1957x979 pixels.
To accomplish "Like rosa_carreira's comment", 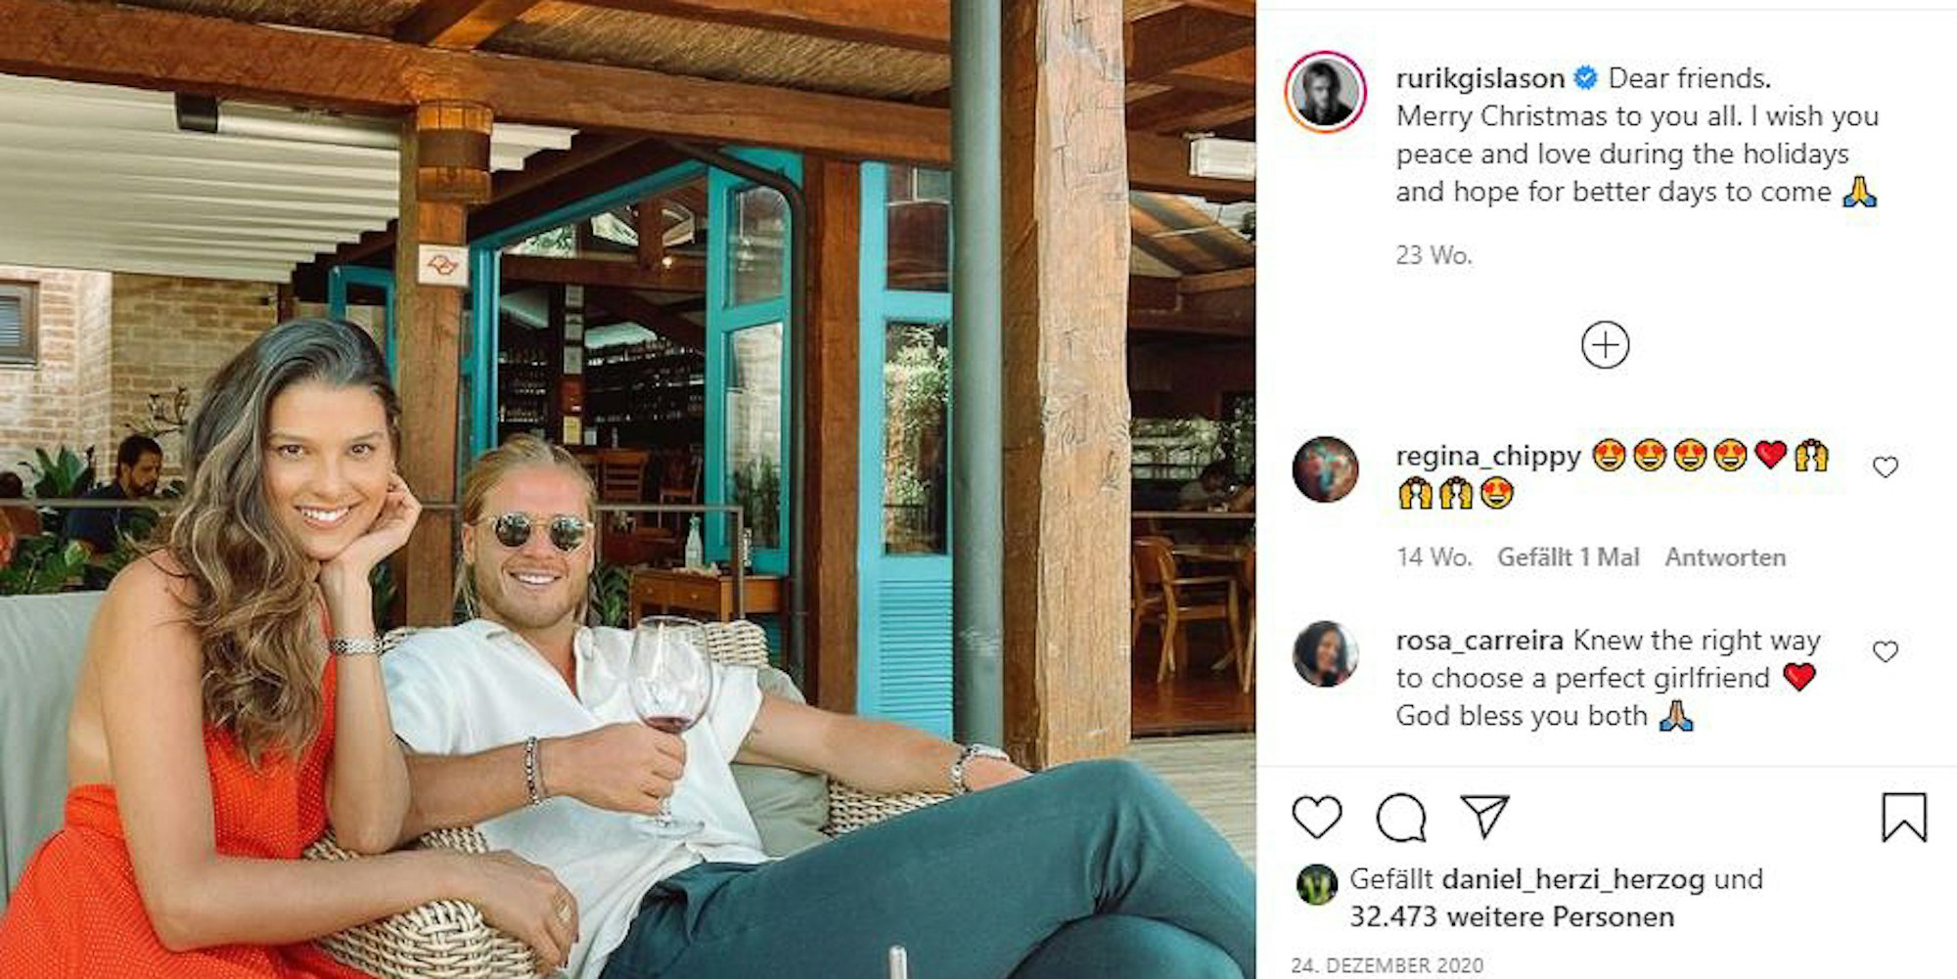I will pos(1885,651).
